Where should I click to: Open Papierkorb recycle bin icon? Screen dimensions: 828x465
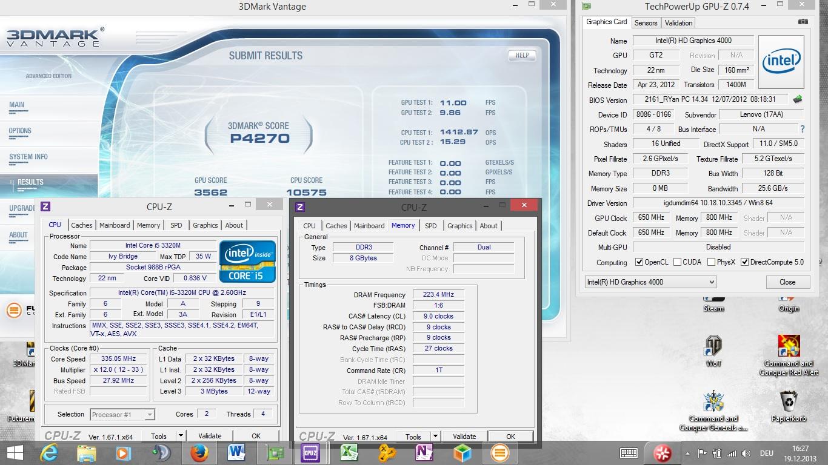(789, 406)
